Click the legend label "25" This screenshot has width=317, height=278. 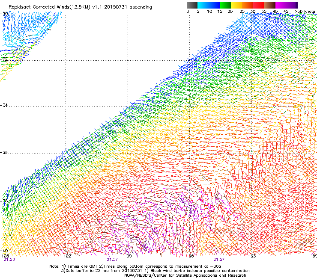(242, 12)
